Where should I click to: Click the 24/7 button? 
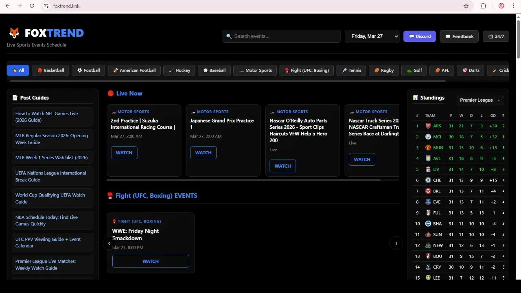496,36
